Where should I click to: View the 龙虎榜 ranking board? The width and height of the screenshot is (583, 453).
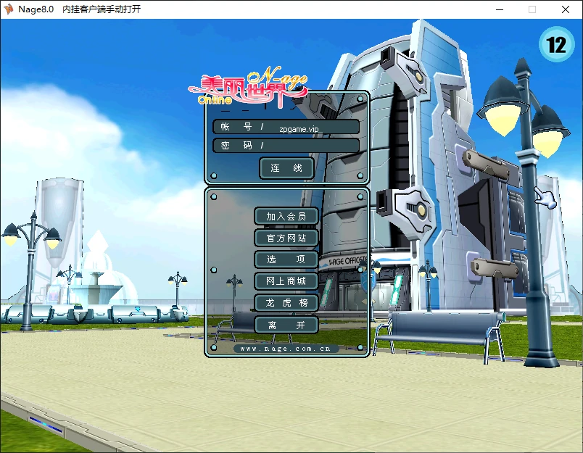[x=286, y=303]
